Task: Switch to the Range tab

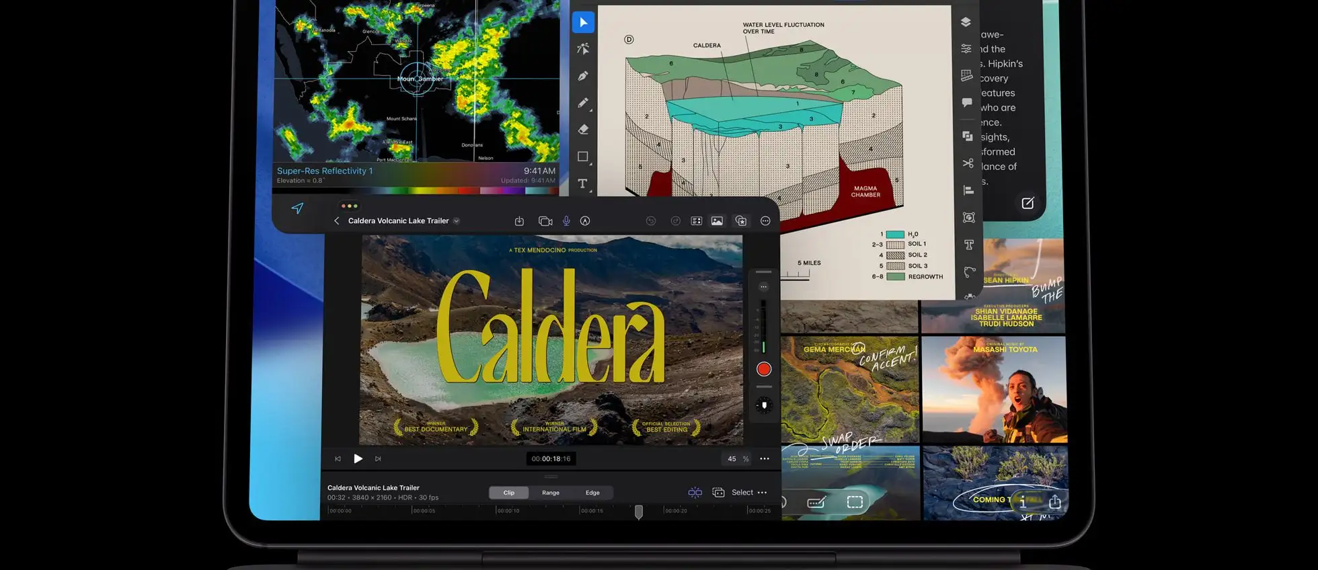Action: click(551, 493)
